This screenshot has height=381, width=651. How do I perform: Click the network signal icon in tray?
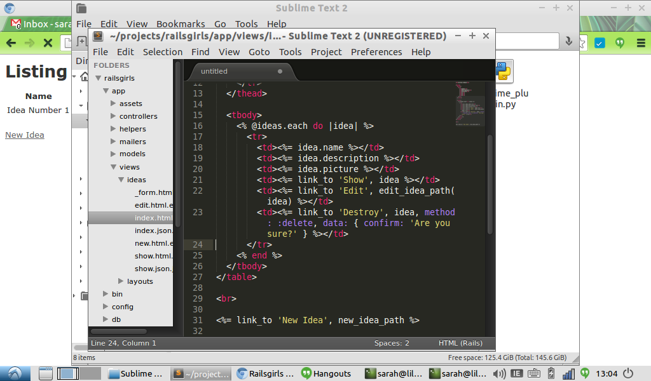pyautogui.click(x=568, y=373)
